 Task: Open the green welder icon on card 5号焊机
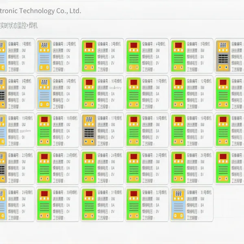(179, 56)
